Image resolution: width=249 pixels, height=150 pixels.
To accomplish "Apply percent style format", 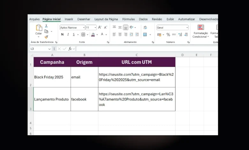I will (168, 34).
